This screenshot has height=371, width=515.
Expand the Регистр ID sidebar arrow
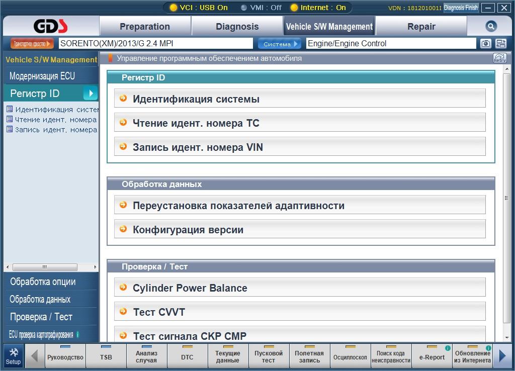pyautogui.click(x=91, y=93)
